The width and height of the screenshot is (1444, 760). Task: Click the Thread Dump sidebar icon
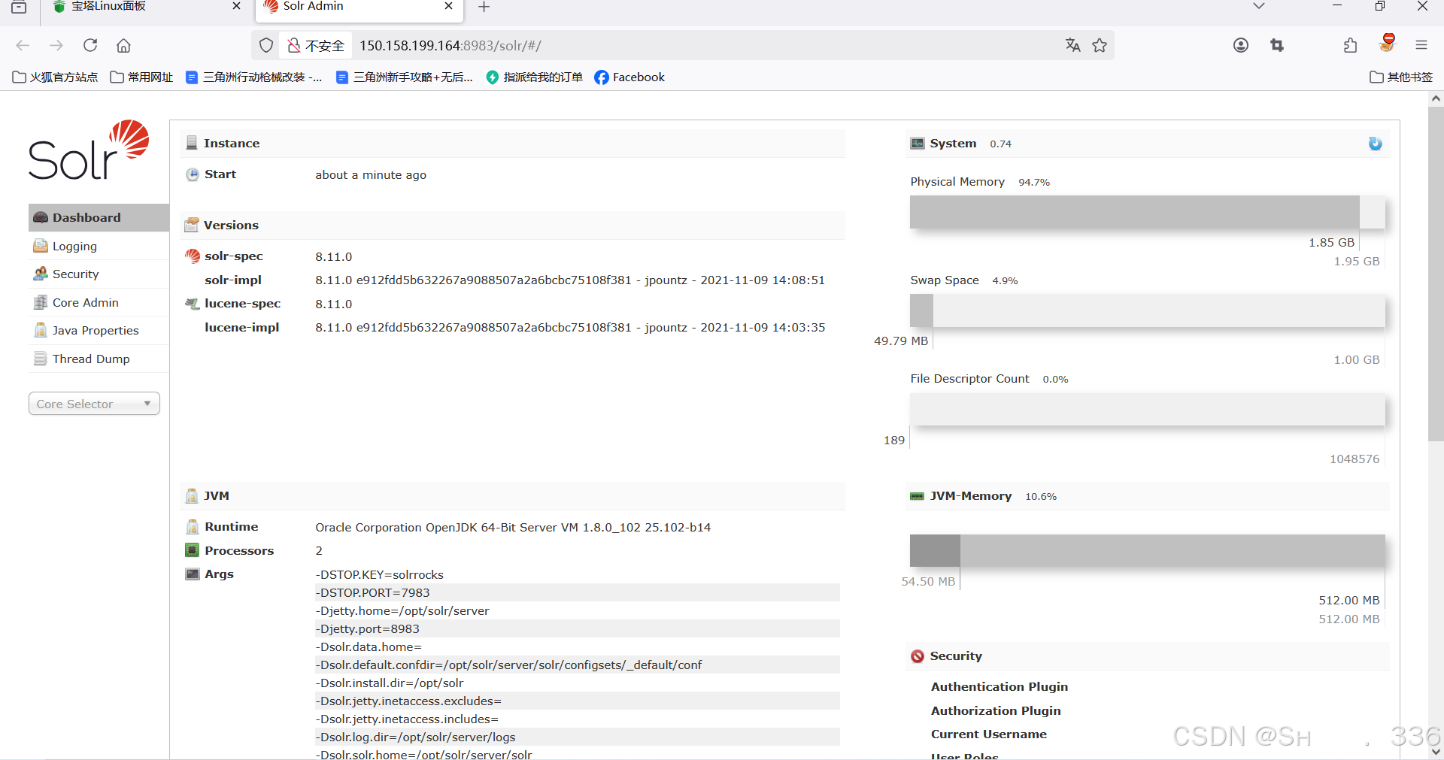click(41, 359)
